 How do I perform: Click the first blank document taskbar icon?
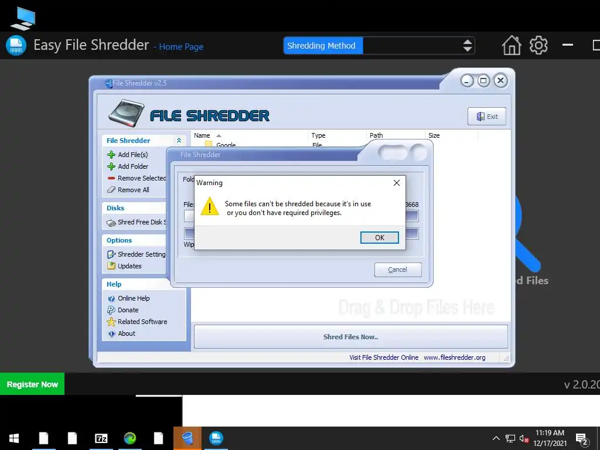[x=43, y=438]
